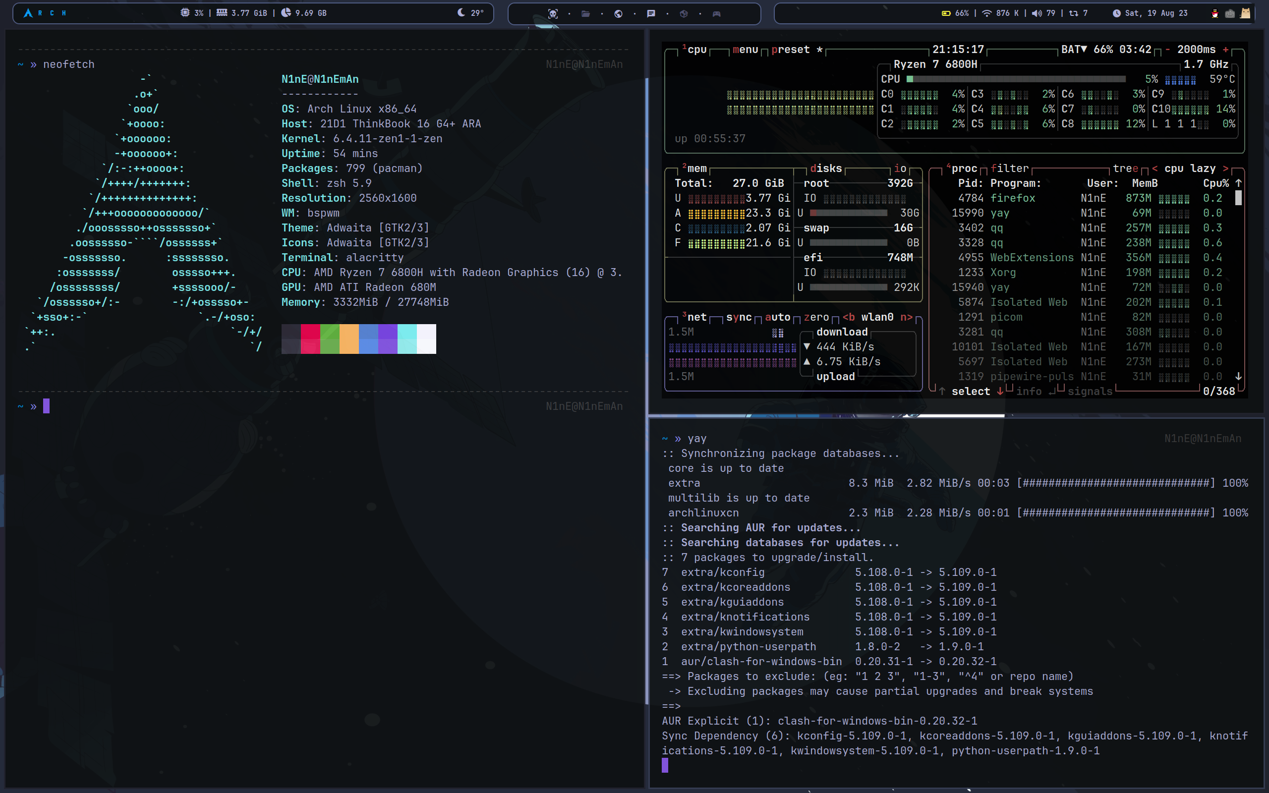Click the clock icon beside the date
This screenshot has width=1269, height=793.
point(1116,13)
